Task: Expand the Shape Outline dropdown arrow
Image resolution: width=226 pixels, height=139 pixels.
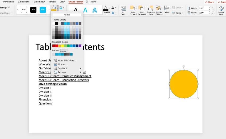Action: coord(64,8)
